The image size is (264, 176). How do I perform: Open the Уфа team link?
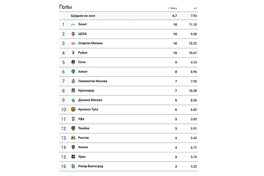coord(81,119)
